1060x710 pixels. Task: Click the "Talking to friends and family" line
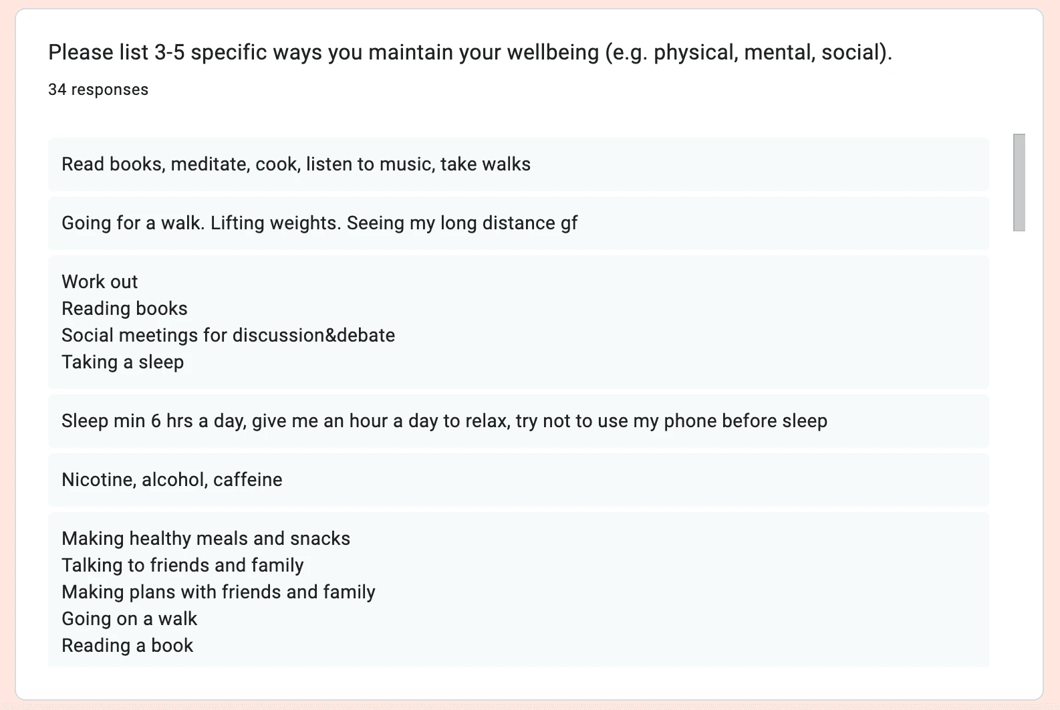click(x=182, y=566)
